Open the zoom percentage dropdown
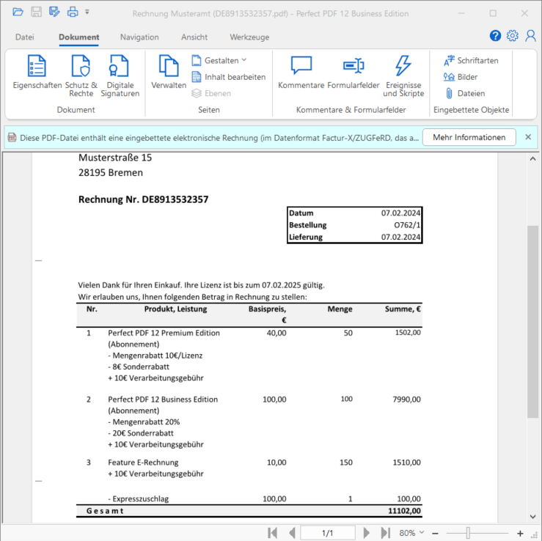 coord(412,533)
